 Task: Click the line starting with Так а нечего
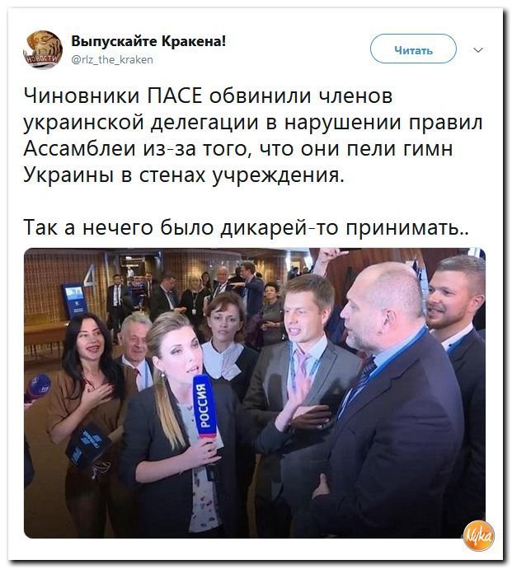coord(246,228)
